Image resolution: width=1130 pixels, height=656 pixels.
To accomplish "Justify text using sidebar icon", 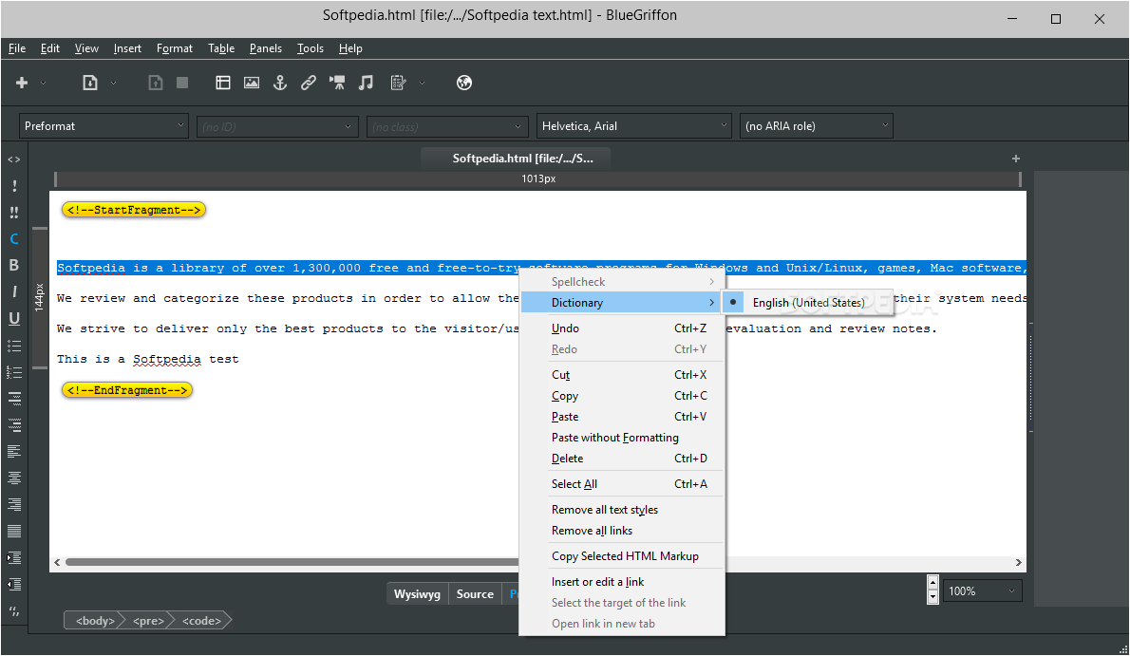I will [13, 532].
